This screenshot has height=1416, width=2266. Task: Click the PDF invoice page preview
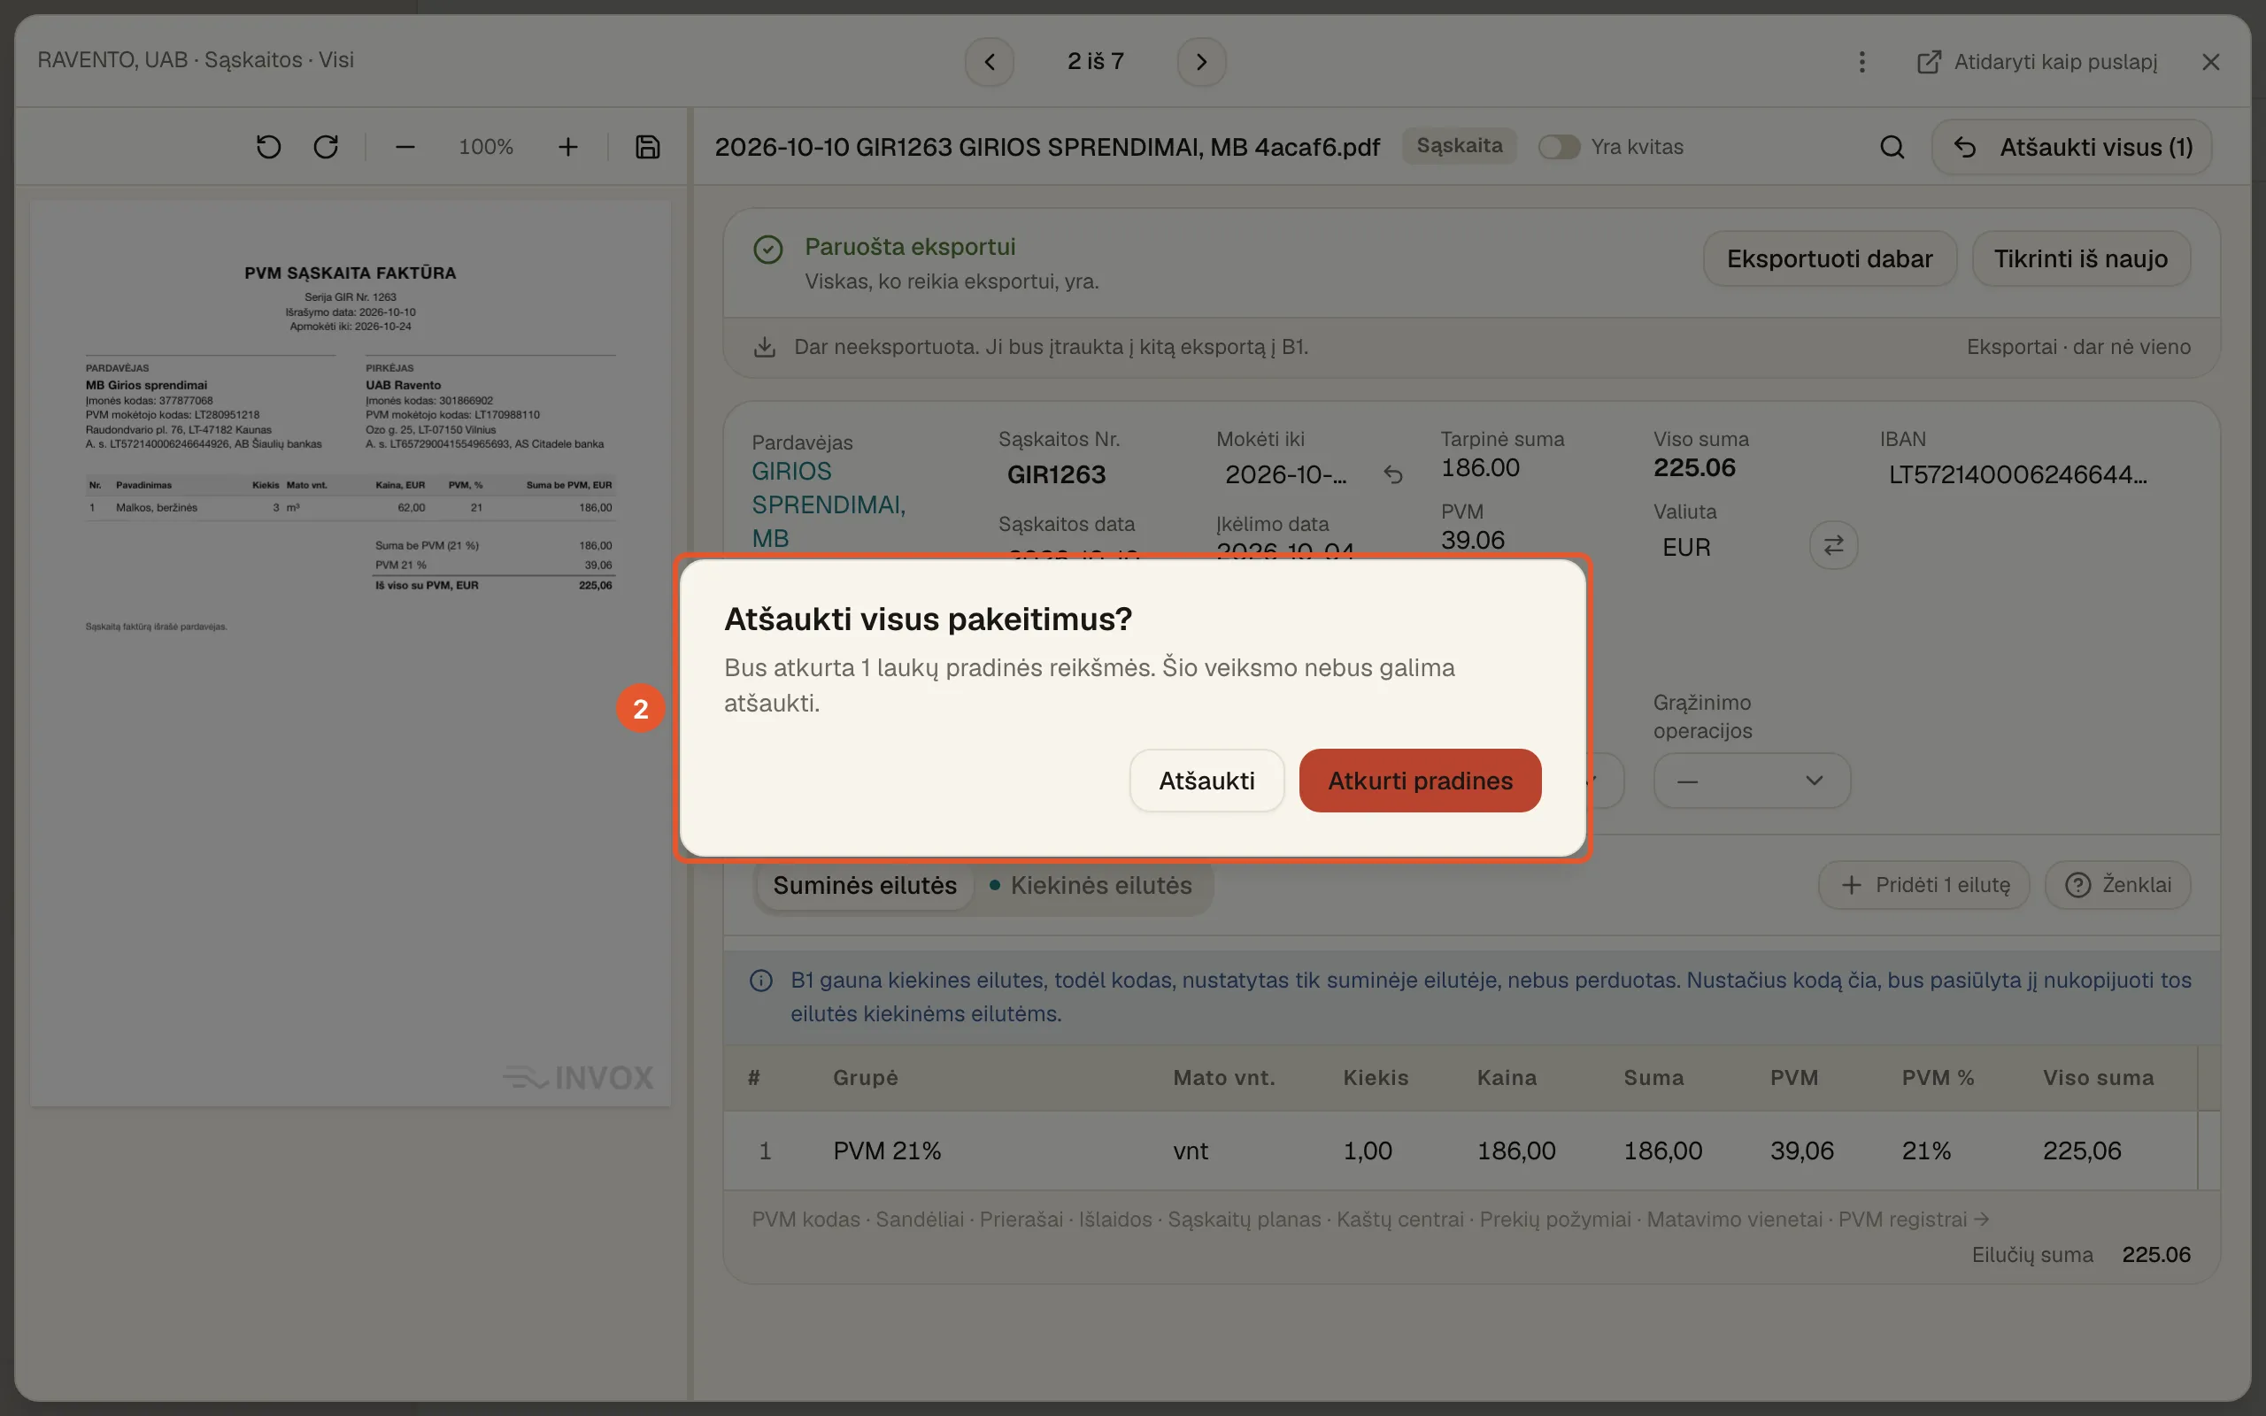[351, 653]
